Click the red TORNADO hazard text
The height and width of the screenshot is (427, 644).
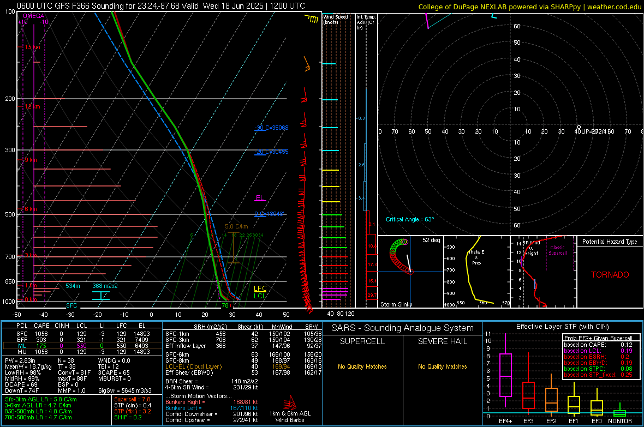(610, 275)
